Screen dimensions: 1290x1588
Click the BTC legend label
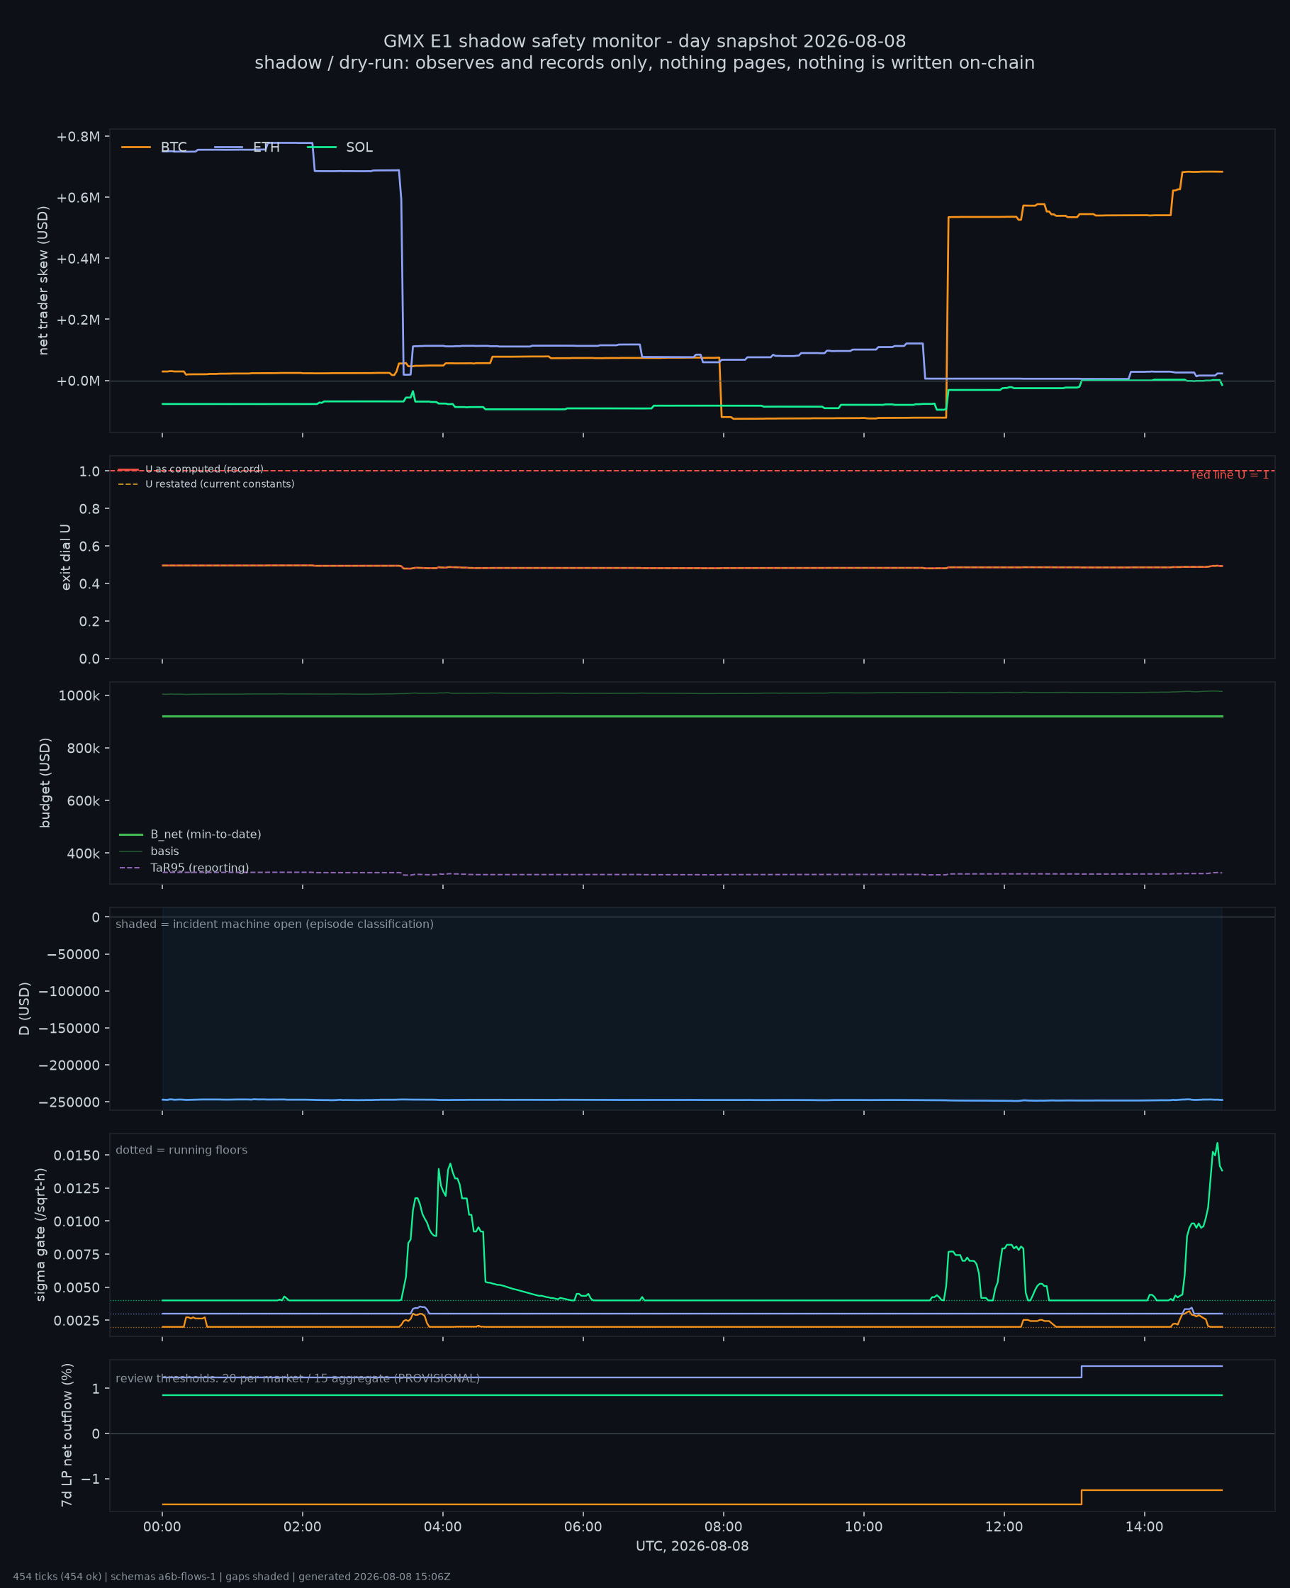tap(174, 147)
